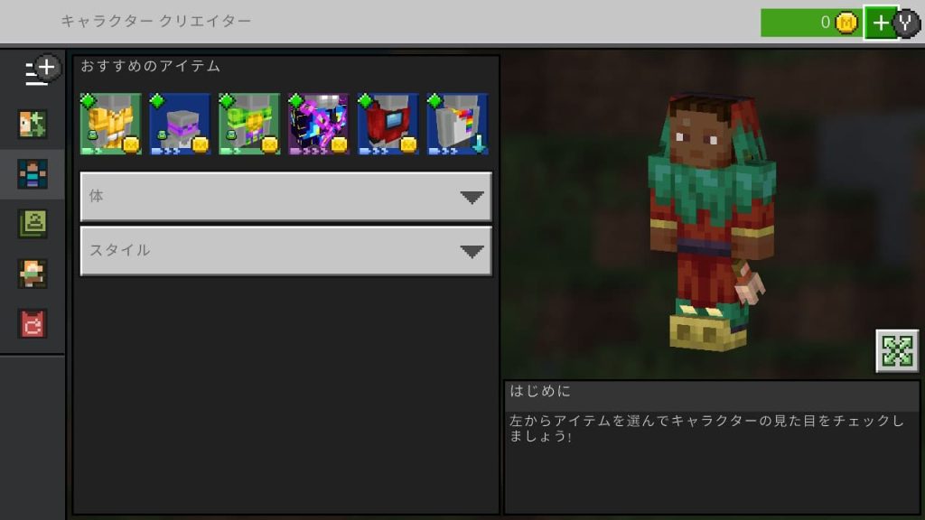Select the golden armor recommended item
This screenshot has height=520, width=925.
[x=110, y=124]
